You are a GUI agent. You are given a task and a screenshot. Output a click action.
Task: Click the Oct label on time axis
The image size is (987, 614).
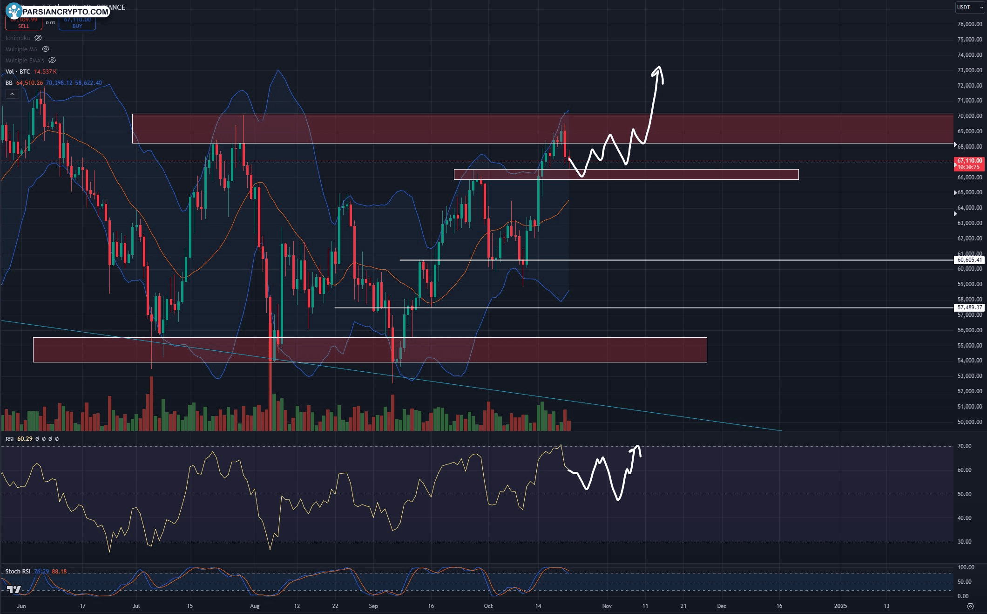click(488, 606)
